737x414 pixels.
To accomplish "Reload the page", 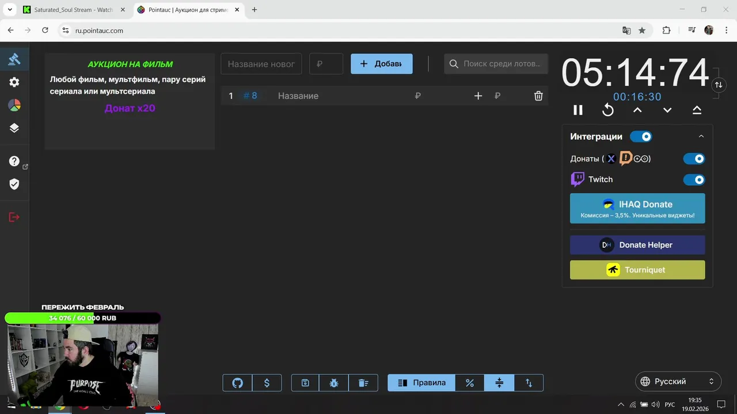I will pos(45,30).
